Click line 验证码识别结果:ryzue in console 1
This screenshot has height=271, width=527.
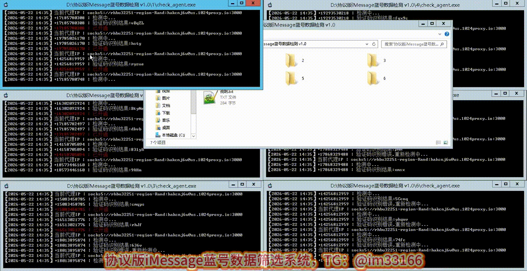pyautogui.click(x=74, y=64)
